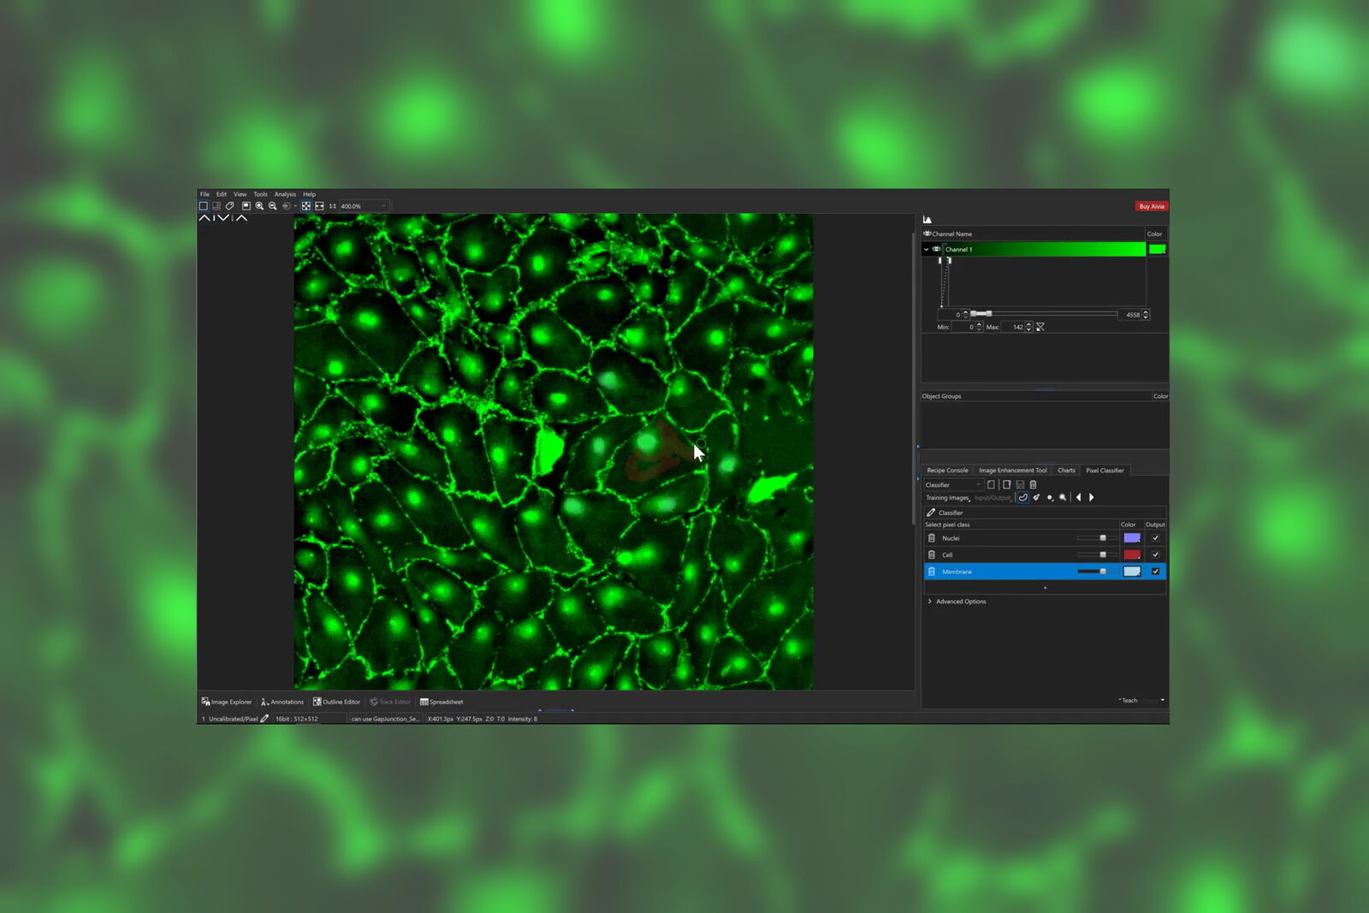Click the eraser tool next to the pen
Image resolution: width=1369 pixels, height=913 pixels.
click(x=1036, y=497)
